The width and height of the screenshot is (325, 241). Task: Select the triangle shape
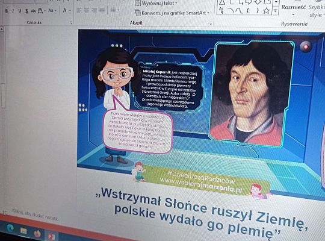(x=222, y=2)
